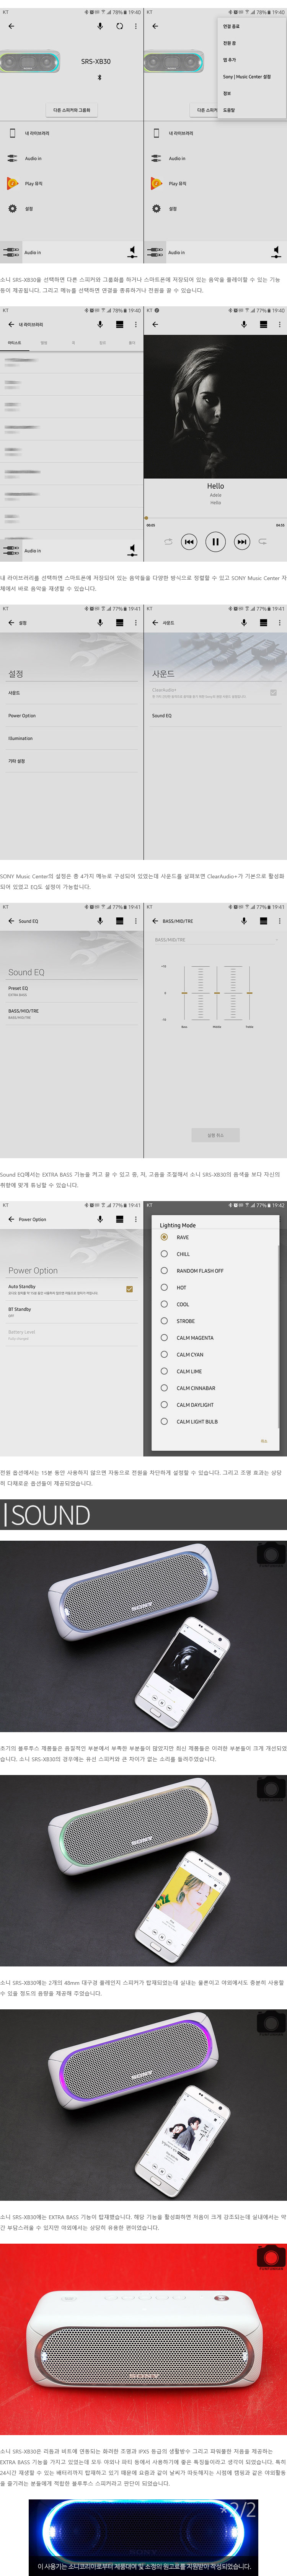Screen dimensions: 287x2576
Task: Open overflow menu on Hello player screen
Action: pyautogui.click(x=280, y=324)
